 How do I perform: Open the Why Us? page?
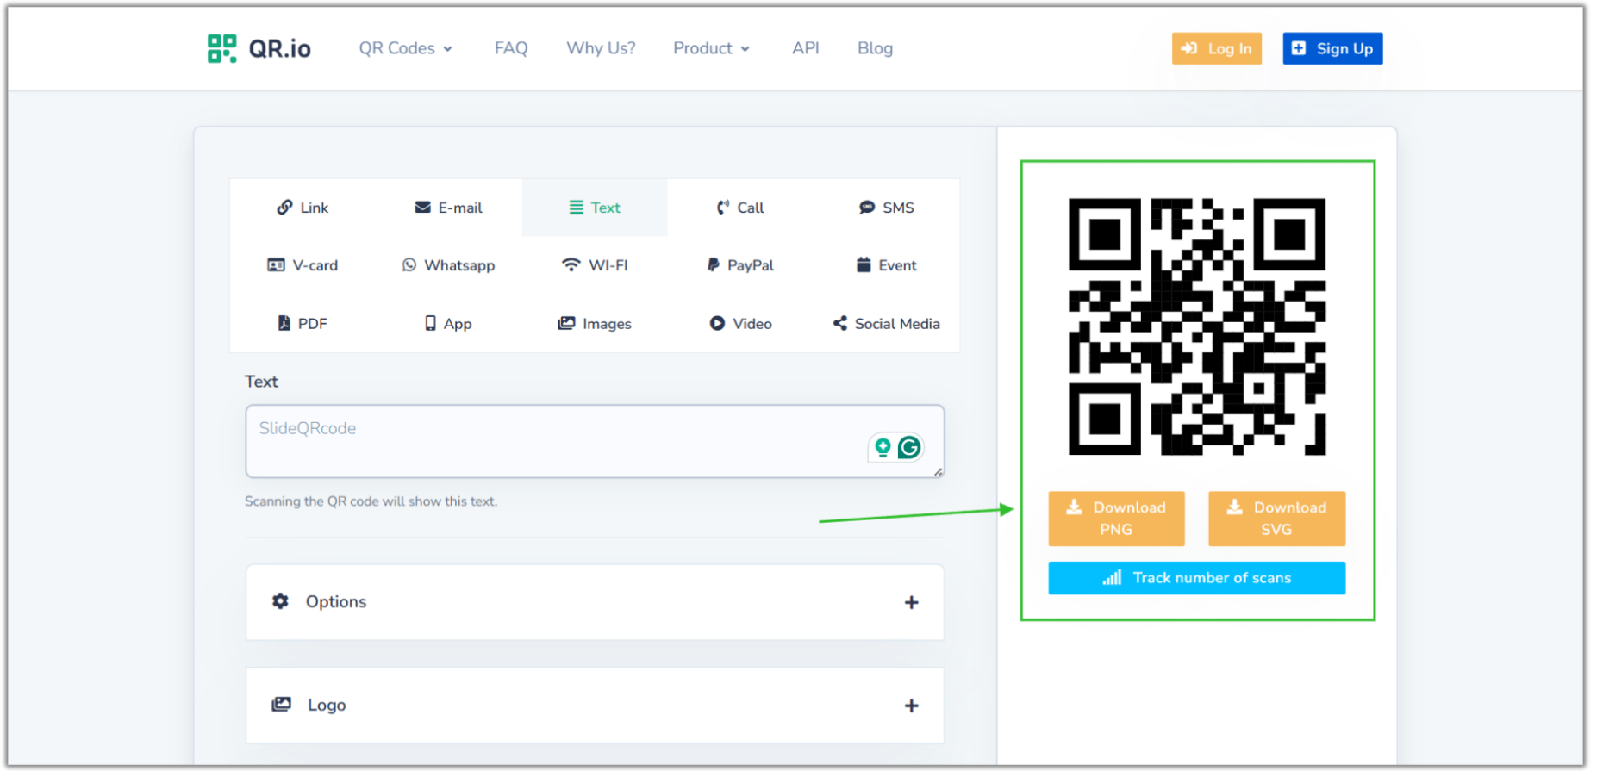tap(601, 48)
